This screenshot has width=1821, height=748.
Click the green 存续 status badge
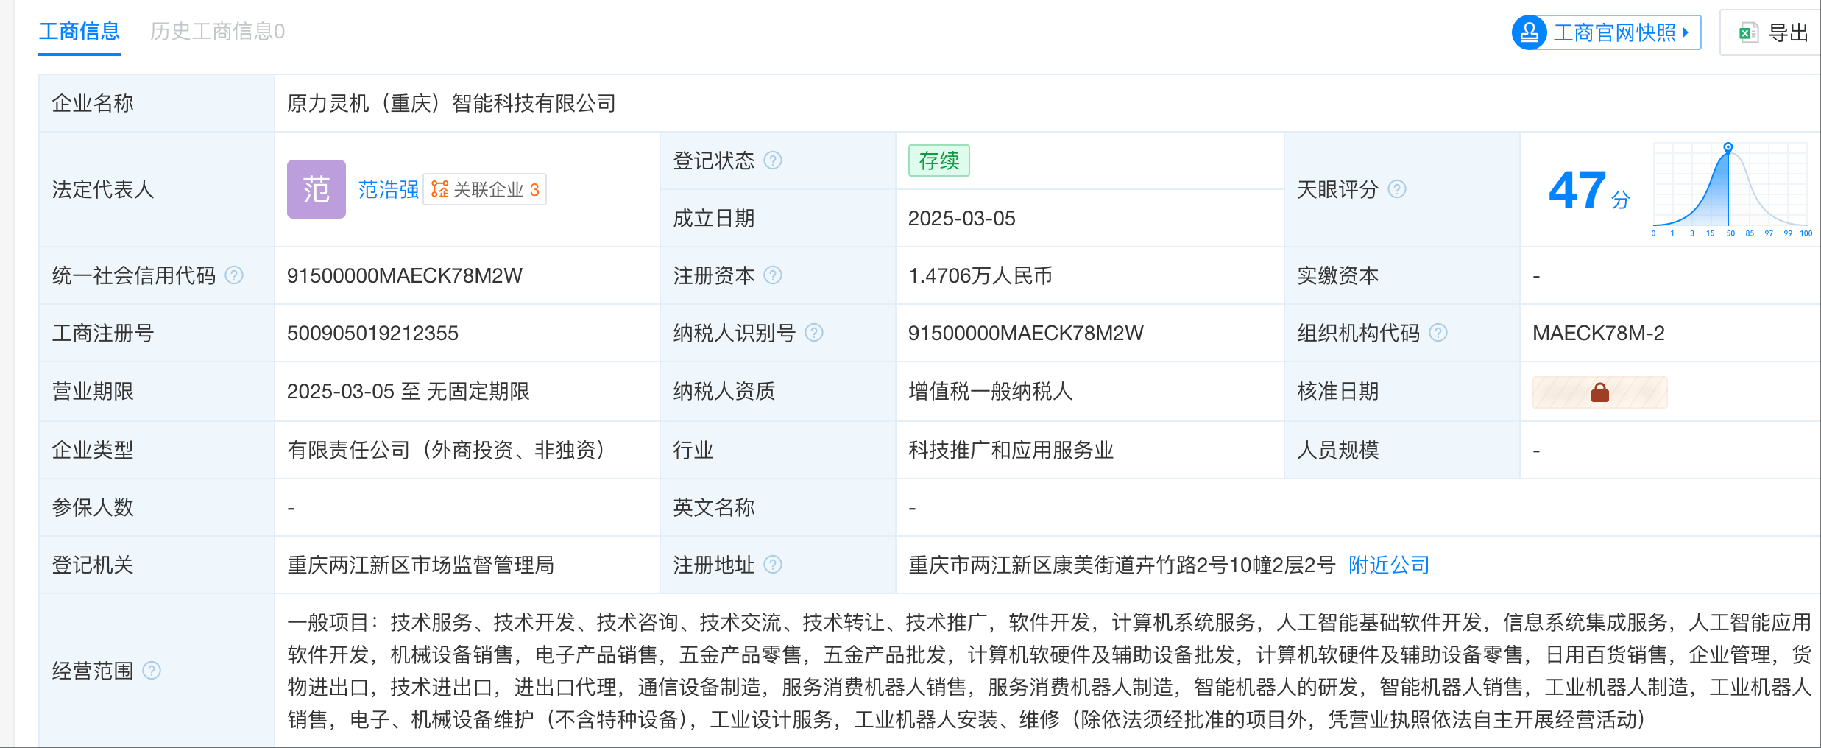tap(938, 160)
